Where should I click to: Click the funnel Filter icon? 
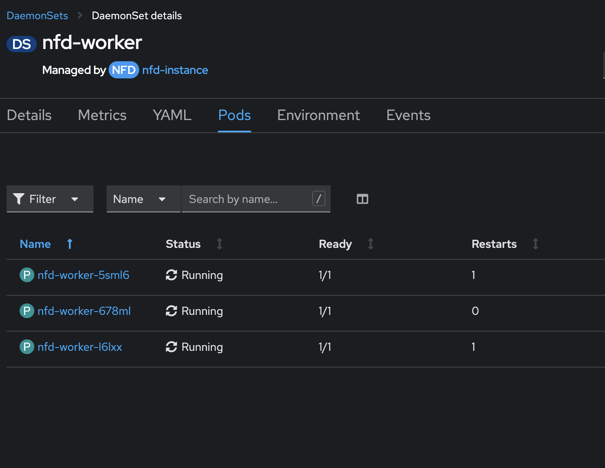click(19, 199)
